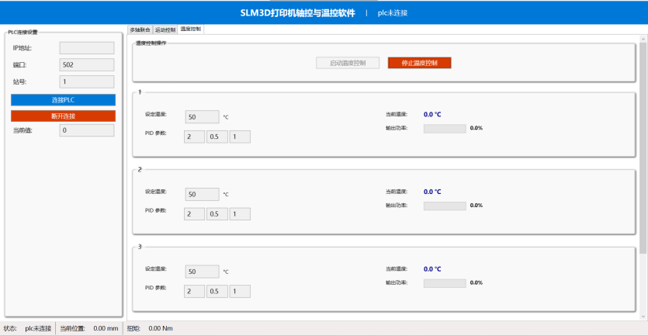Image resolution: width=648 pixels, height=336 pixels.
Task: Click zone 1 输出功率 progress bar
Action: (445, 129)
